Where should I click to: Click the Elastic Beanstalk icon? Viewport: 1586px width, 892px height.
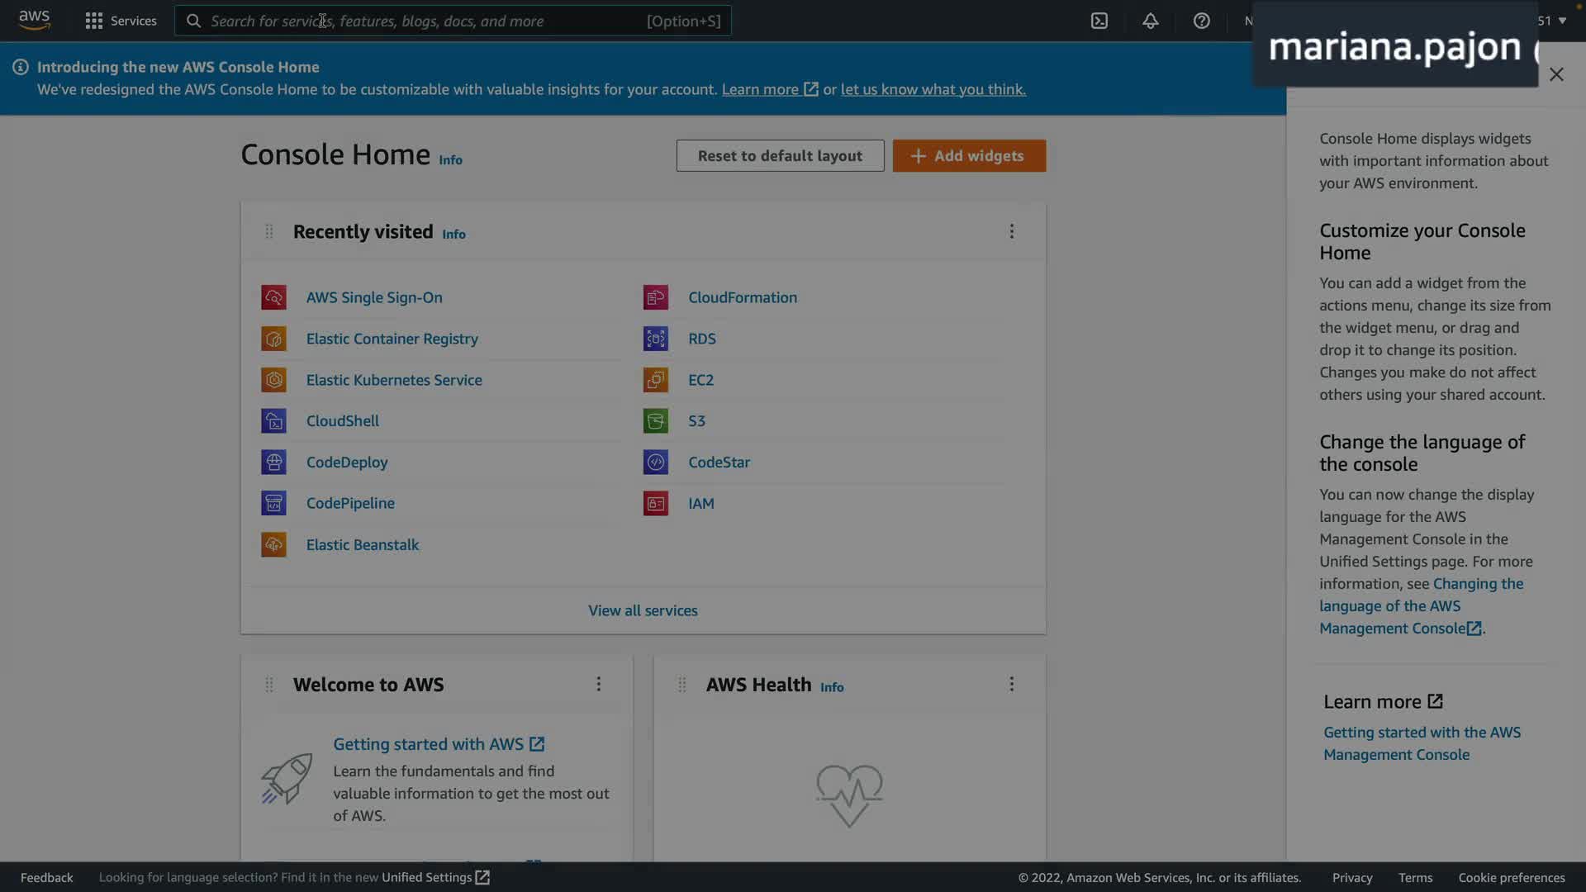pyautogui.click(x=273, y=544)
